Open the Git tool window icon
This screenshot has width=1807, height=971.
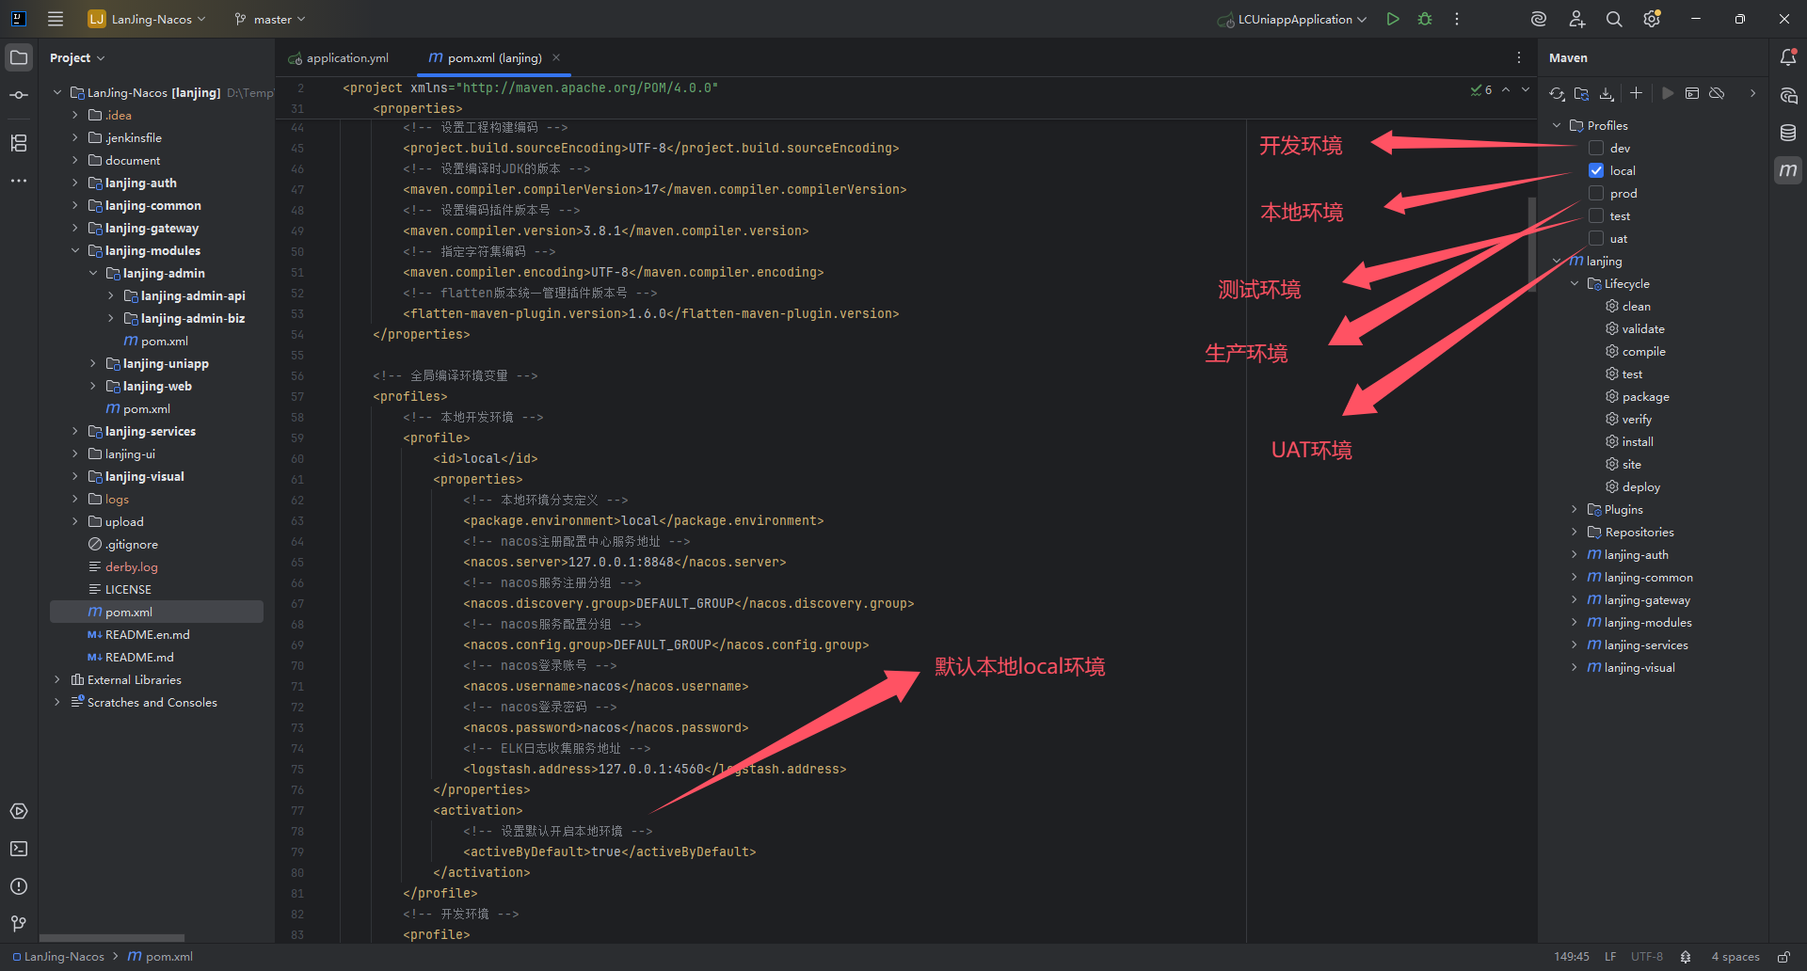tap(19, 924)
